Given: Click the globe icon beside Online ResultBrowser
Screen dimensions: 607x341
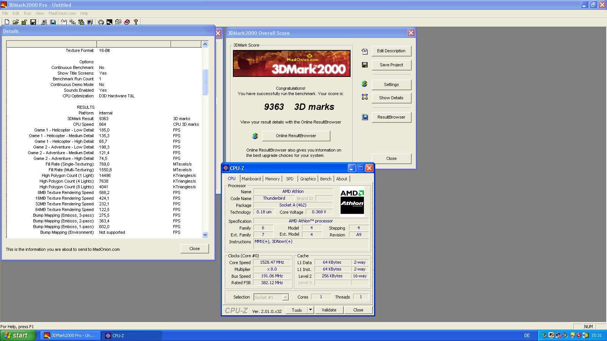Looking at the screenshot, I should click(x=255, y=136).
